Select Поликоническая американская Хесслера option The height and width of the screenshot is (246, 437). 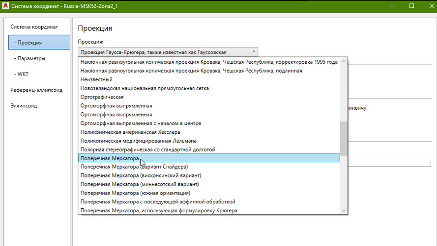130,132
